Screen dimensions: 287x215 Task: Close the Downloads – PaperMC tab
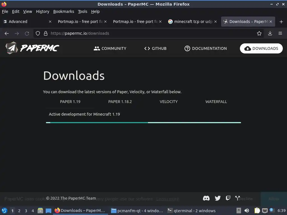point(271,22)
